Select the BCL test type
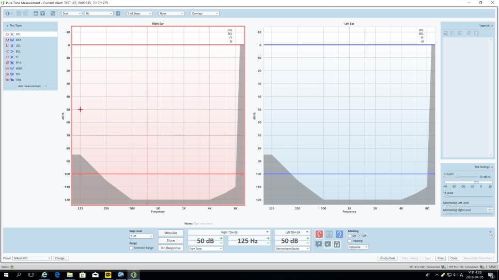Image resolution: width=499 pixels, height=280 pixels. tap(30, 51)
